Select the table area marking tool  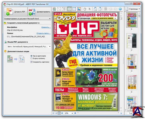point(74,9)
